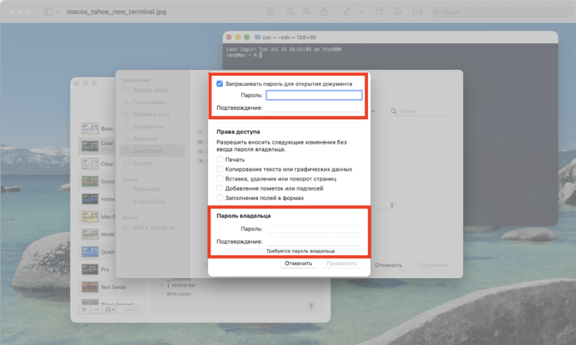Select the Basic profile thumbnail
The height and width of the screenshot is (345, 576).
90,128
